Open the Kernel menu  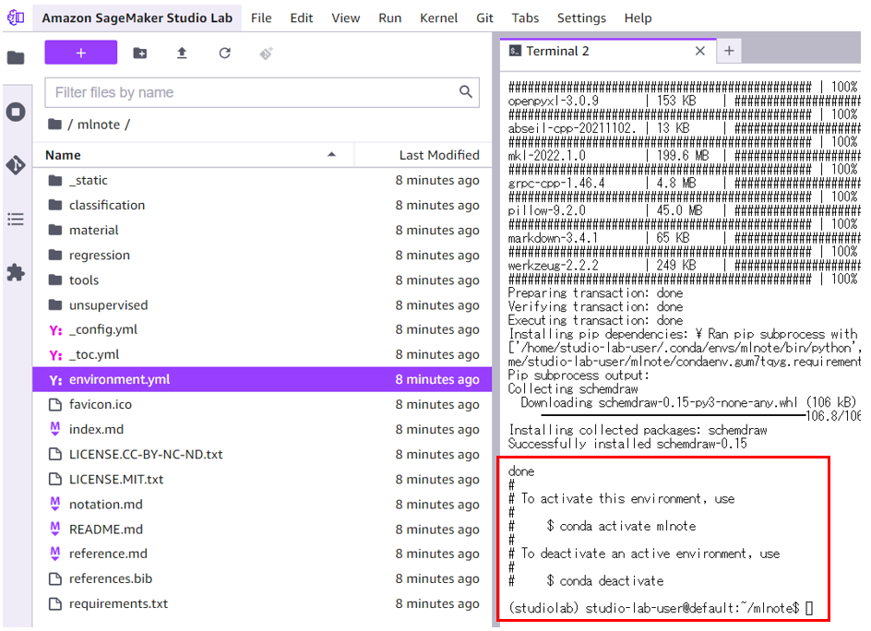coord(439,18)
